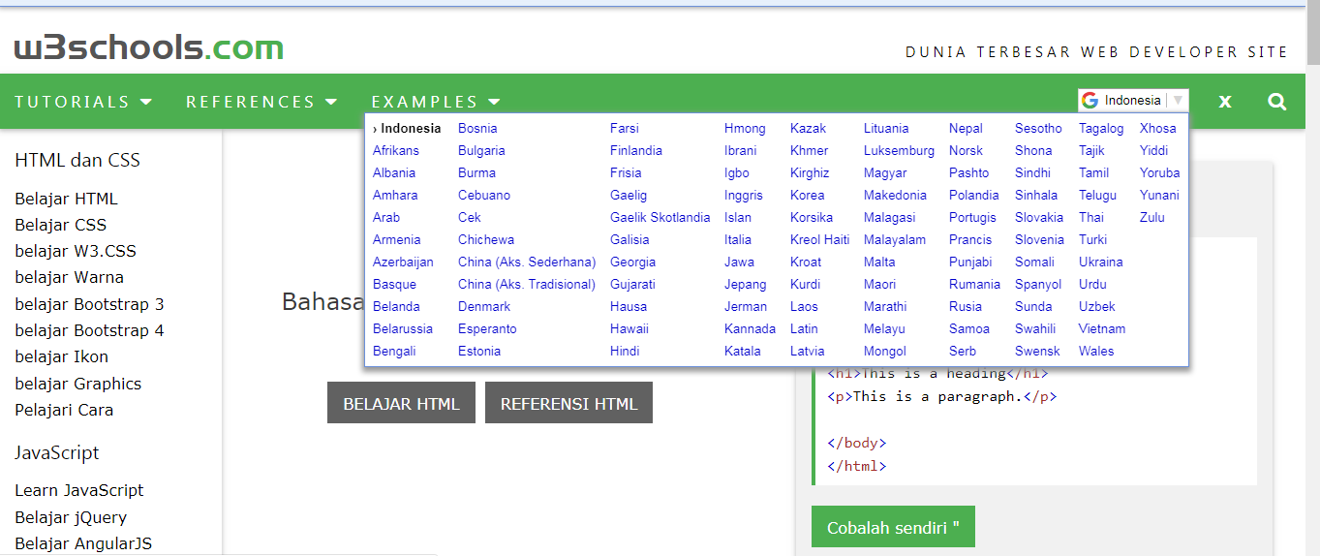Open the Google Translate language dropdown
1320x556 pixels.
click(1133, 101)
